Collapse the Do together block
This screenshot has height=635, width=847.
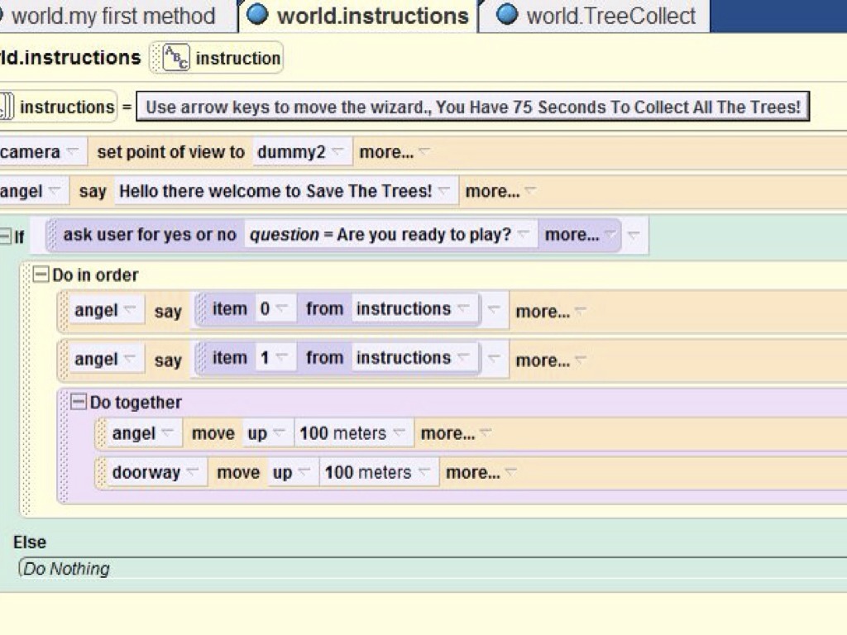click(x=79, y=403)
